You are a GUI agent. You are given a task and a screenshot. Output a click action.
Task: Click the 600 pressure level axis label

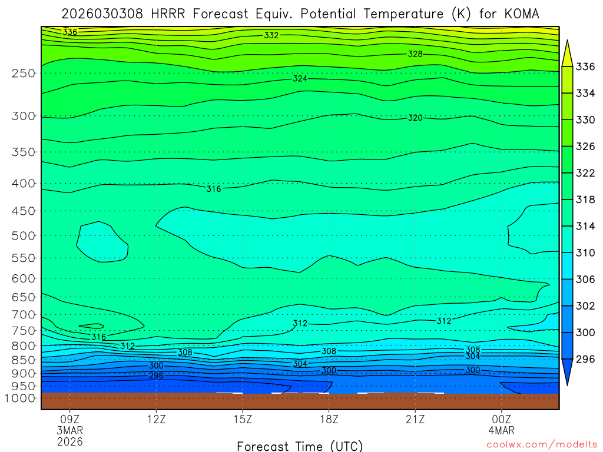pos(24,278)
